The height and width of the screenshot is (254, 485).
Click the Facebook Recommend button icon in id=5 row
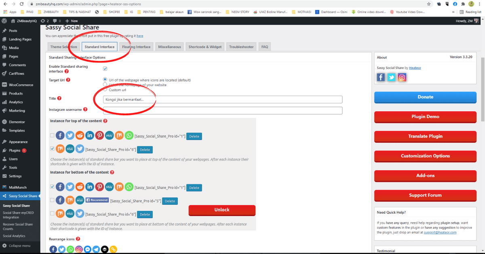(x=97, y=200)
